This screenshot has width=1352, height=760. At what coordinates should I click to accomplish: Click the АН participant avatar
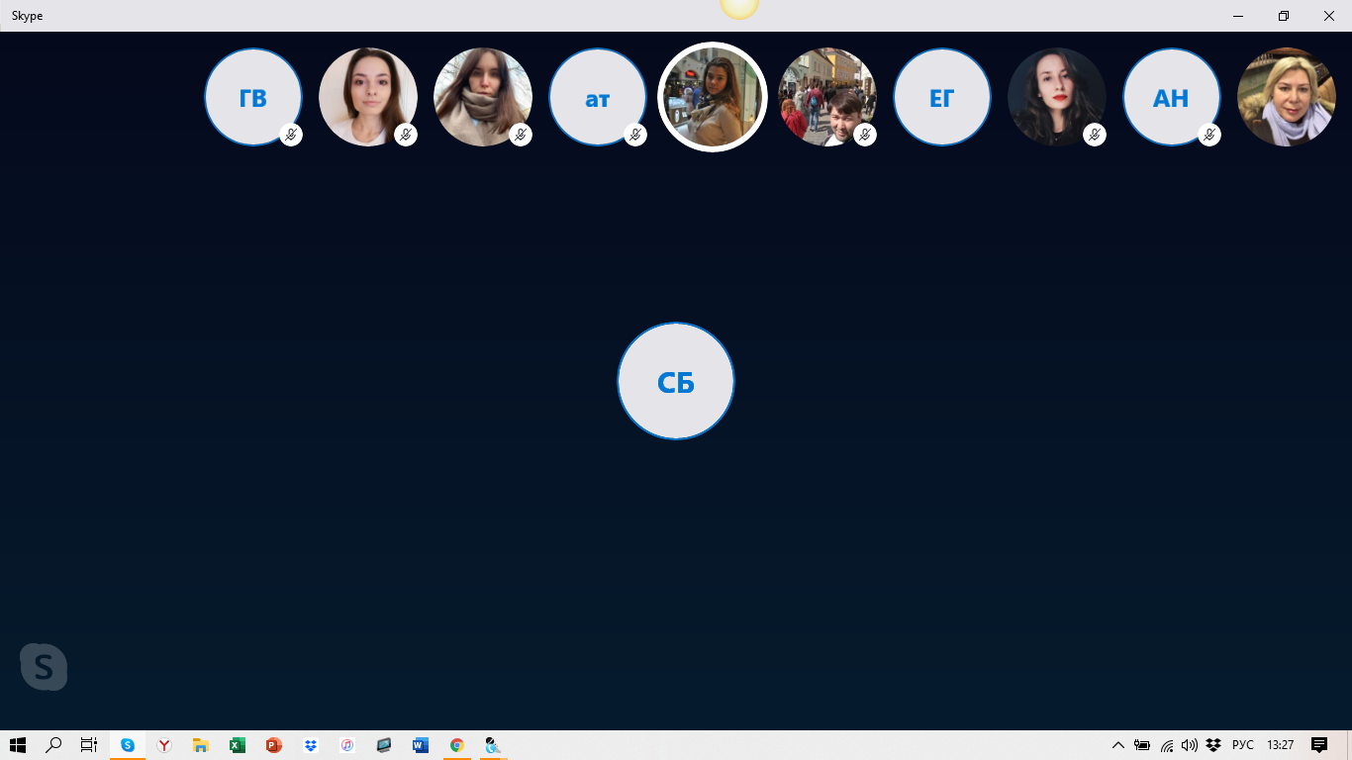pos(1171,97)
